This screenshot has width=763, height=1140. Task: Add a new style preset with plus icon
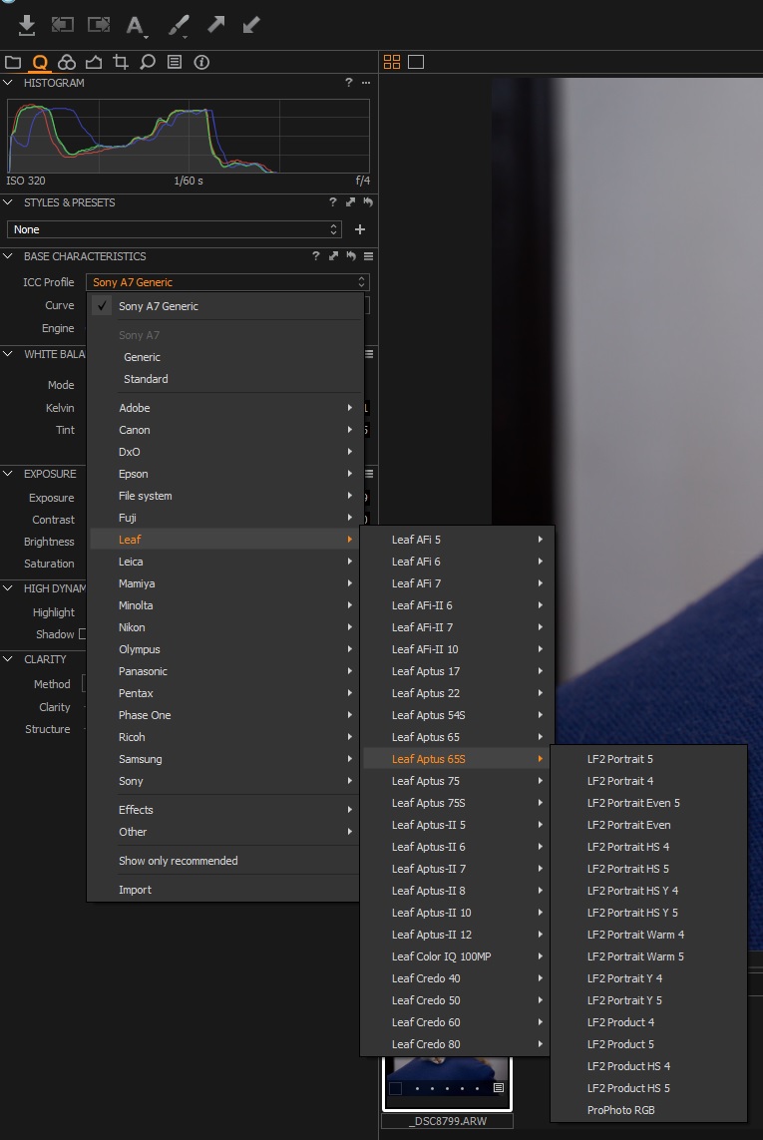360,229
